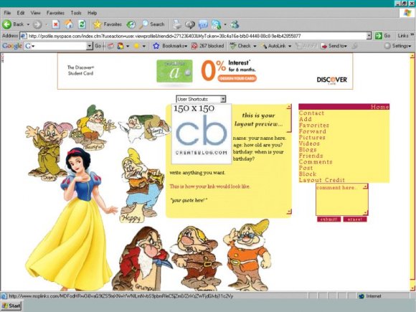Open Google toolbar Settings
This screenshot has height=312, width=416.
(x=397, y=46)
